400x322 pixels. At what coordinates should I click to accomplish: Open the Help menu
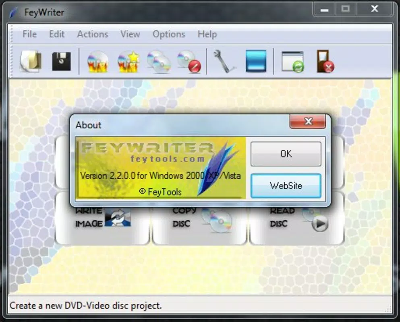(x=207, y=34)
